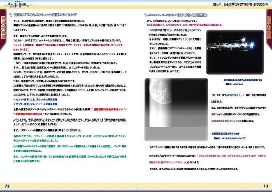This screenshot has width=272, height=192.
Task: Click the left page section heading about parachute timing
Action: click(45, 15)
